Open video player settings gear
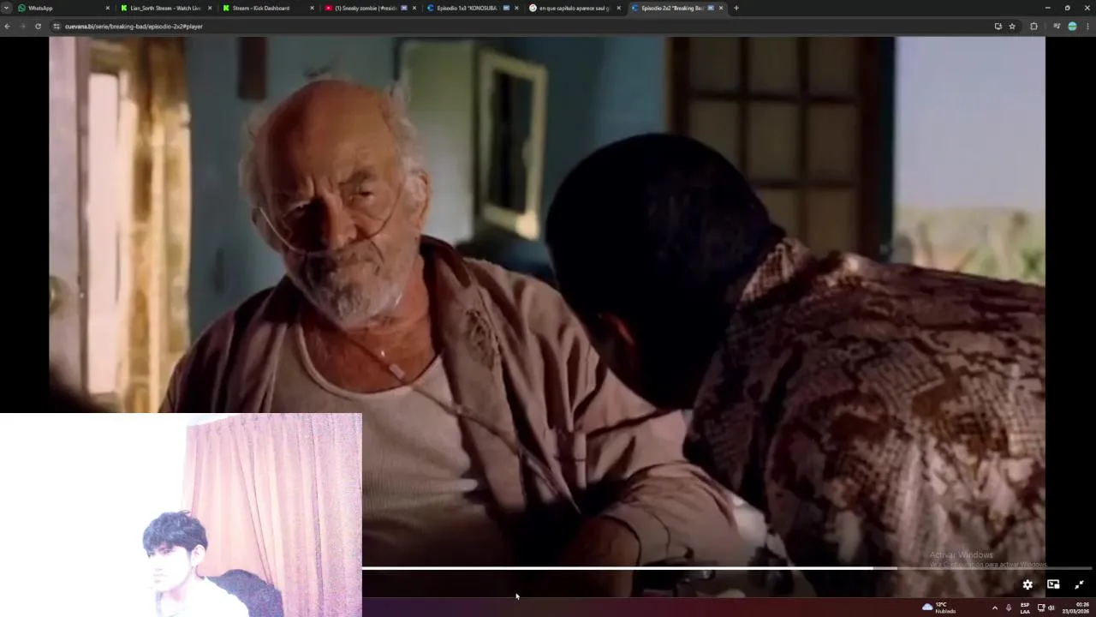 point(1027,584)
